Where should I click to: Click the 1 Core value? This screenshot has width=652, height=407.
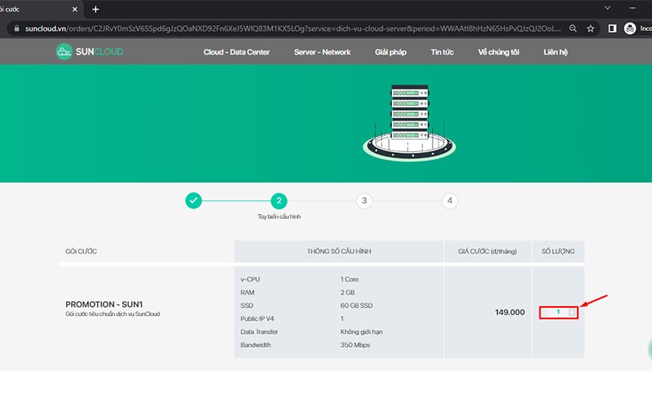click(350, 279)
